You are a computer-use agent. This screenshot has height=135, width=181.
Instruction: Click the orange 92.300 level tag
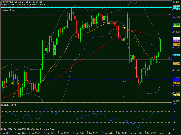pyautogui.click(x=176, y=45)
